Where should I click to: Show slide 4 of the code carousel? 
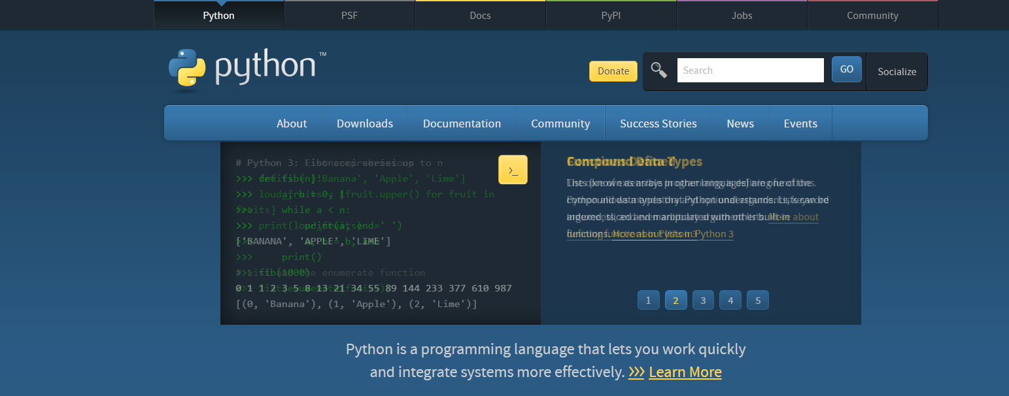pos(730,300)
